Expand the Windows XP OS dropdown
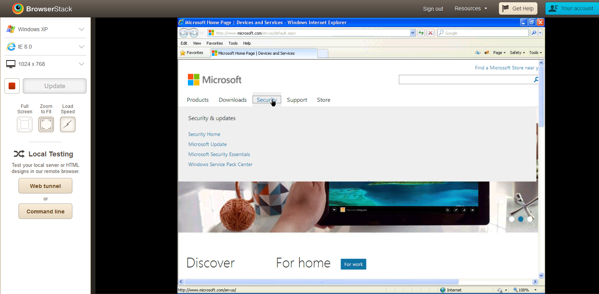The image size is (599, 294). point(82,29)
